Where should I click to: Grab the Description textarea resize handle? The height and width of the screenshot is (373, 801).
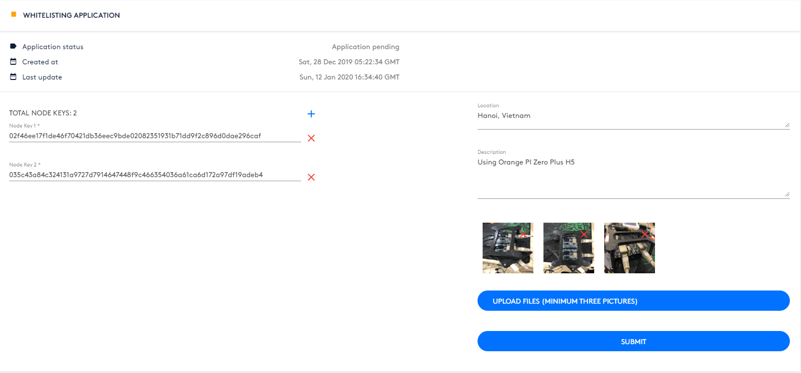(787, 194)
